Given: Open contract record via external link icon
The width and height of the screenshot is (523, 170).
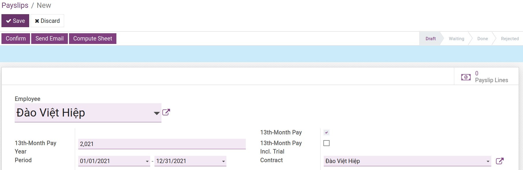Looking at the screenshot, I should (x=499, y=161).
